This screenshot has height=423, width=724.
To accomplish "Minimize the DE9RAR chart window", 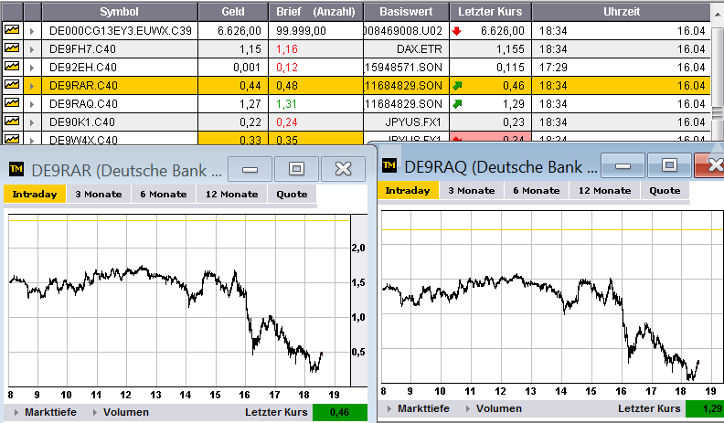I will point(250,169).
